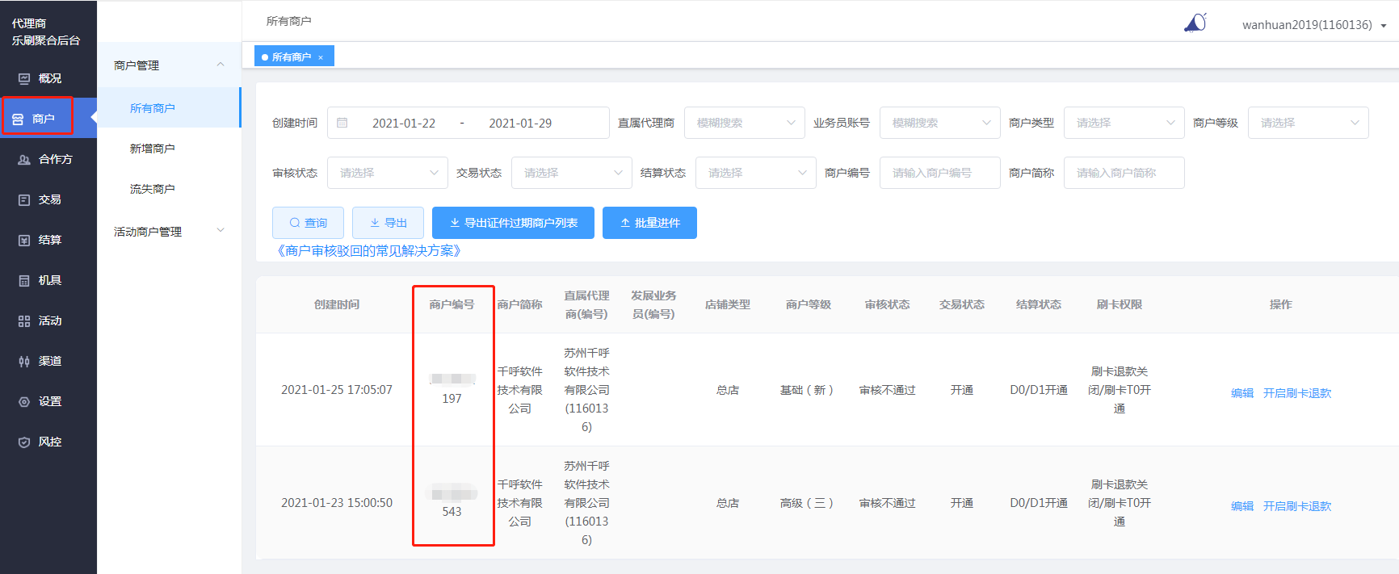
Task: Open the 直属代理商 search dropdown
Action: [745, 123]
